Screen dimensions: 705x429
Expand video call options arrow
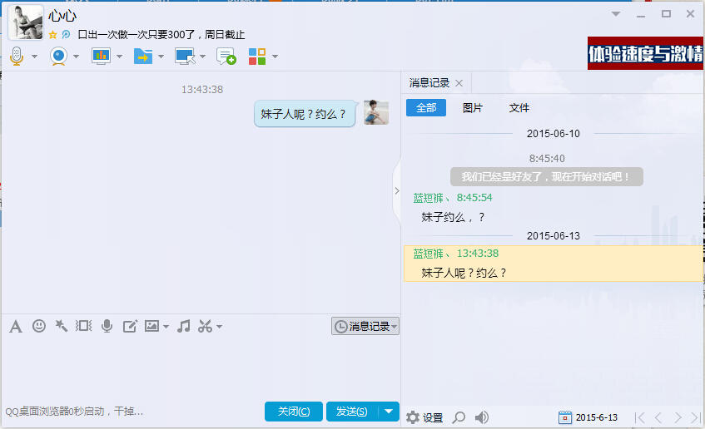coord(76,57)
